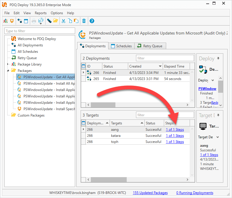Open the Help question mark icon

pos(92,21)
